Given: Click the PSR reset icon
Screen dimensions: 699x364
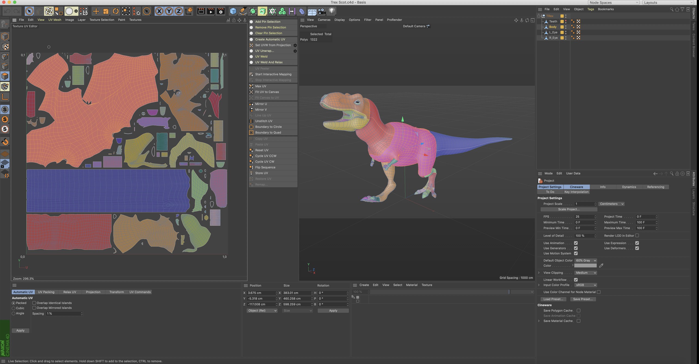Looking at the screenshot, I should (x=136, y=11).
